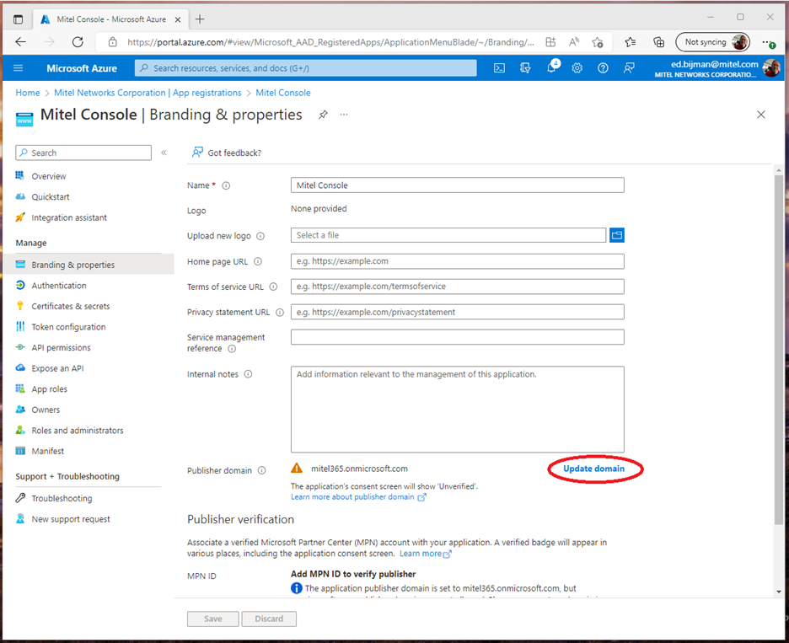The width and height of the screenshot is (789, 643).
Task: Select Certificates & secrets menu item
Action: pyautogui.click(x=71, y=306)
